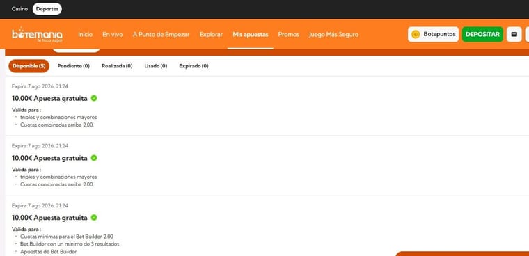This screenshot has height=256, width=529.
Task: Click green checkmark on second free bet
Action: [x=94, y=158]
